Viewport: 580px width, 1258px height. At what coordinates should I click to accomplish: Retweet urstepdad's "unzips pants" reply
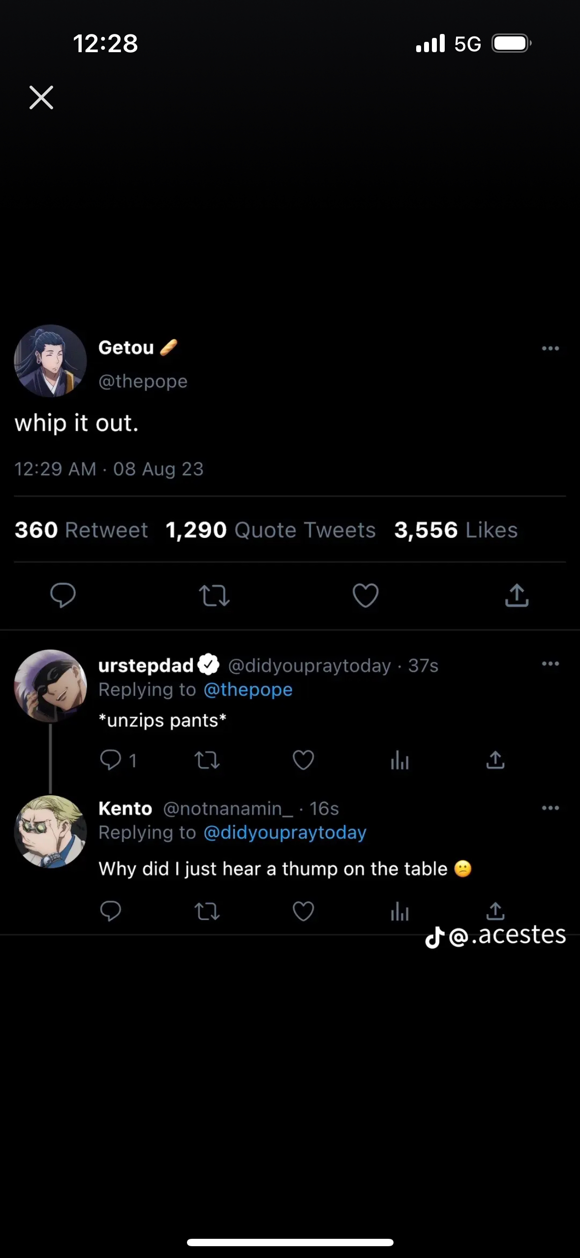point(207,760)
